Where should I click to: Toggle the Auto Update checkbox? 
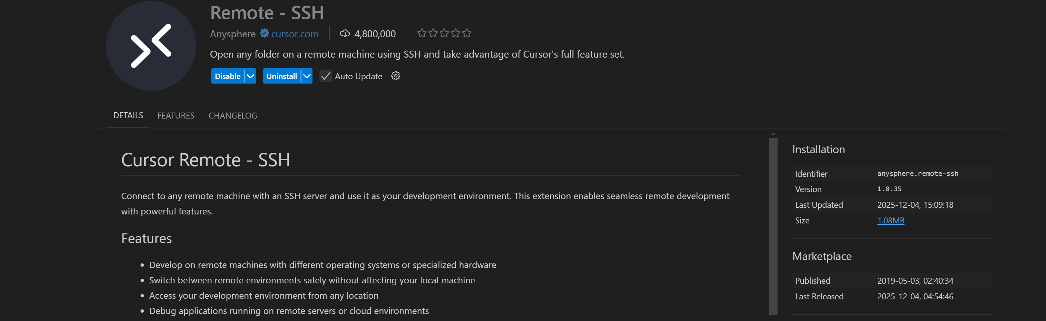325,76
